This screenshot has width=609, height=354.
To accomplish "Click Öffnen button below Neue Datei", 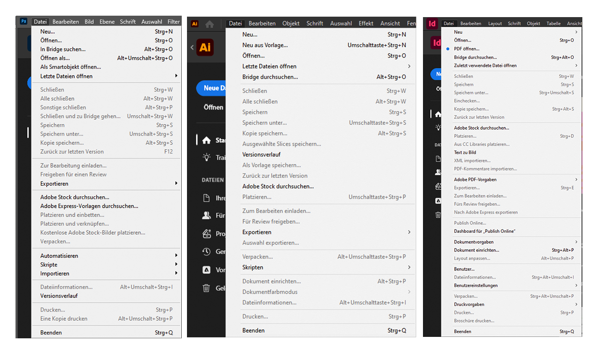I will coord(214,107).
